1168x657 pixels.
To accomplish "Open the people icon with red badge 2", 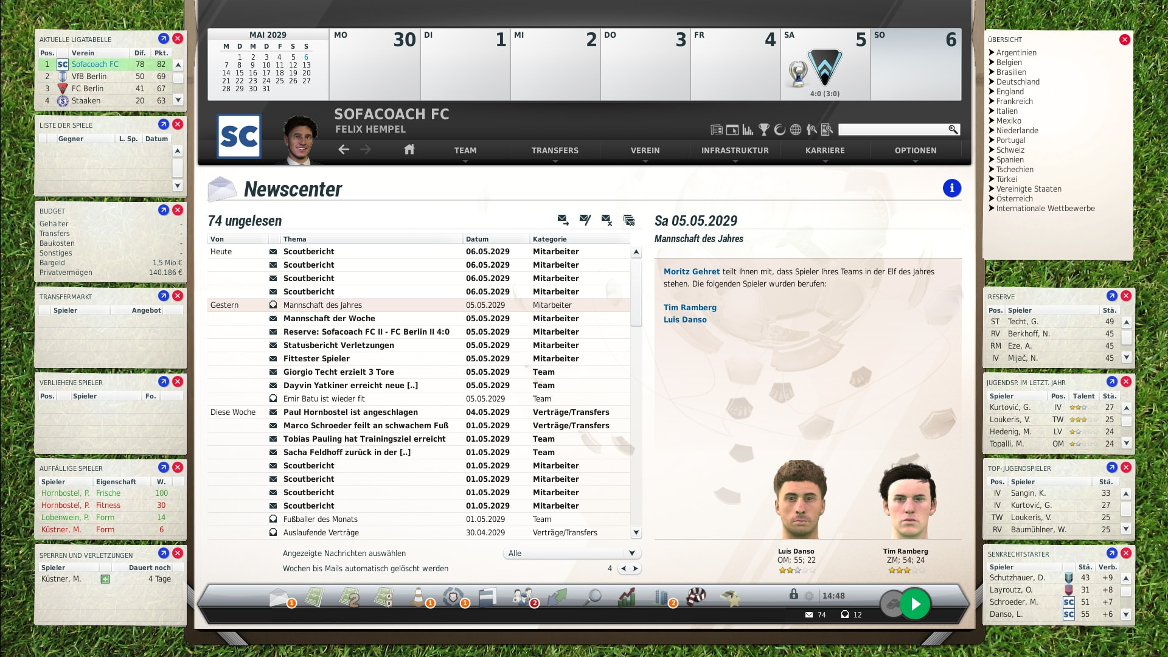I will coord(523,597).
